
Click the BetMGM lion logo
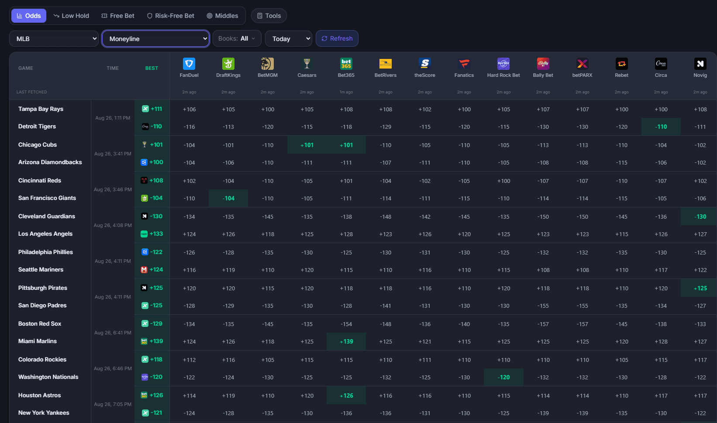coord(268,64)
